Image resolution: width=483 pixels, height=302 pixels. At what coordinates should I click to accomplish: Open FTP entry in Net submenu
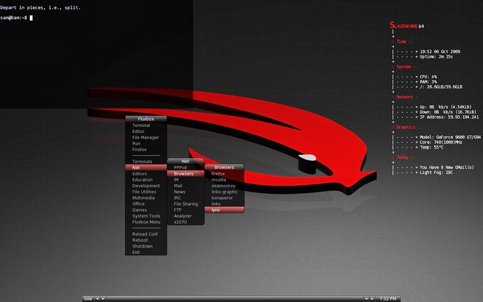pyautogui.click(x=186, y=210)
